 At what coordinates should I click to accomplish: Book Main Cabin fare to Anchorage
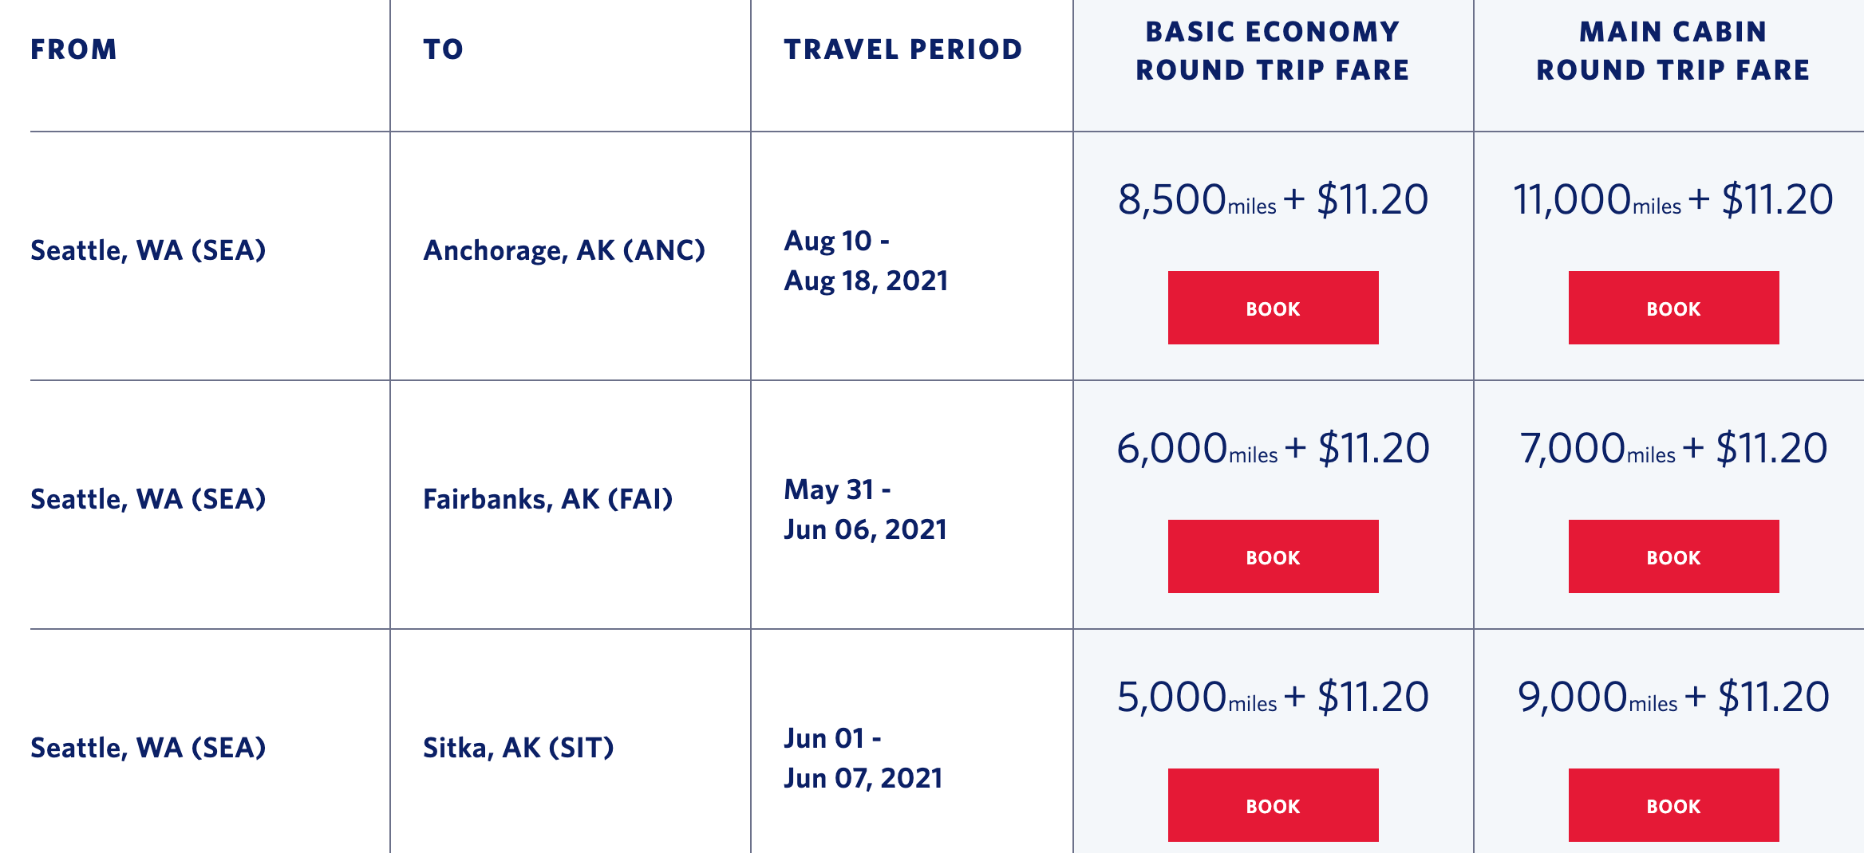(1673, 308)
